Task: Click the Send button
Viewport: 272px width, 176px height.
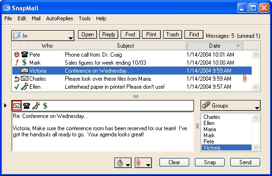Action: pos(245,162)
